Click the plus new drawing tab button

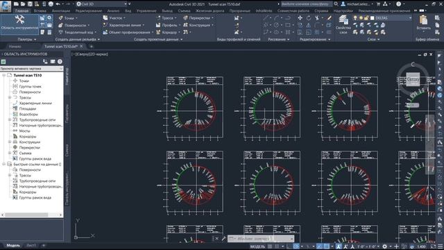91,47
